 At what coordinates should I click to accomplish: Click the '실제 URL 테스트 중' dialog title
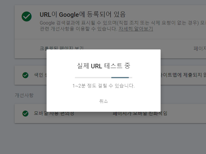104,66
